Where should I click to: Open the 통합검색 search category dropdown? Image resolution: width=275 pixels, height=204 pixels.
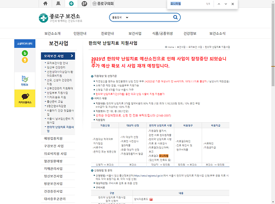point(120,18)
